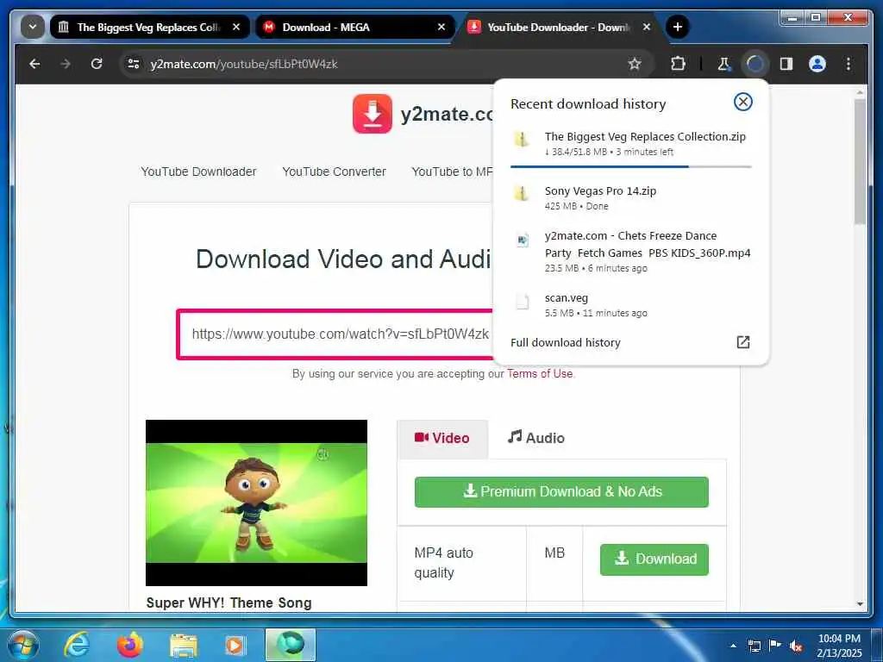The width and height of the screenshot is (883, 662).
Task: Reload the y2mate page
Action: 97,64
